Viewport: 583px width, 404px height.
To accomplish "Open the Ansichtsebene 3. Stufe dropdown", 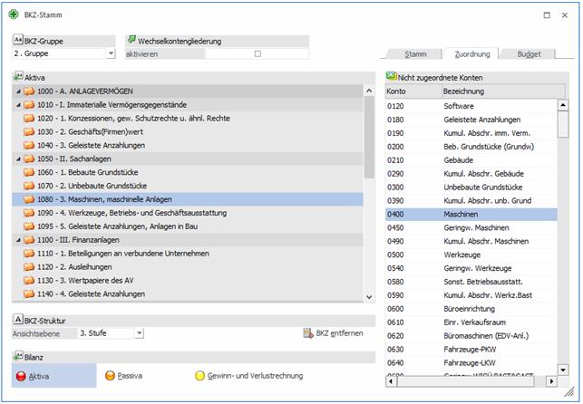I will (x=139, y=333).
